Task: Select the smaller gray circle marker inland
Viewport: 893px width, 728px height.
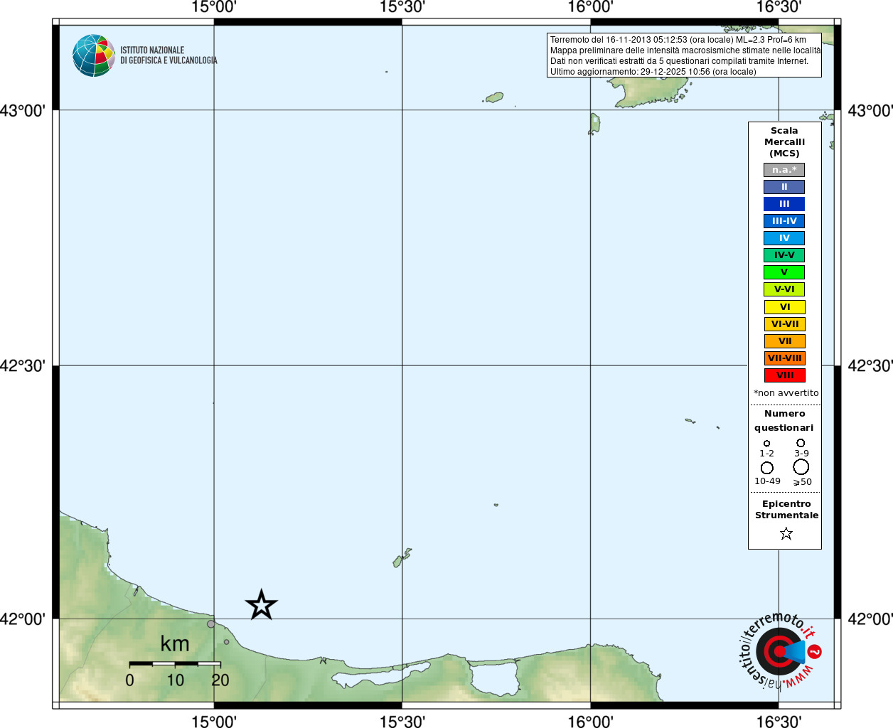Action: tap(227, 642)
